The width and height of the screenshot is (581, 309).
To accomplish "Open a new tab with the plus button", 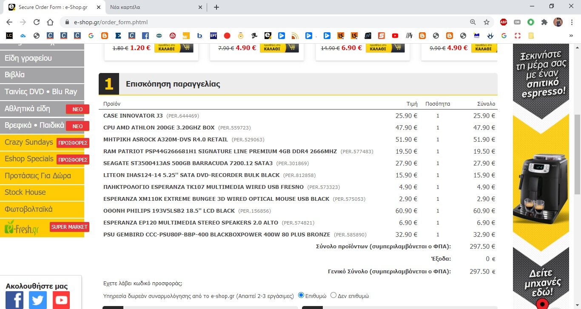I will (x=216, y=7).
